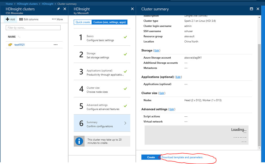Pin the HDInsight clusters blade

tap(58, 9)
